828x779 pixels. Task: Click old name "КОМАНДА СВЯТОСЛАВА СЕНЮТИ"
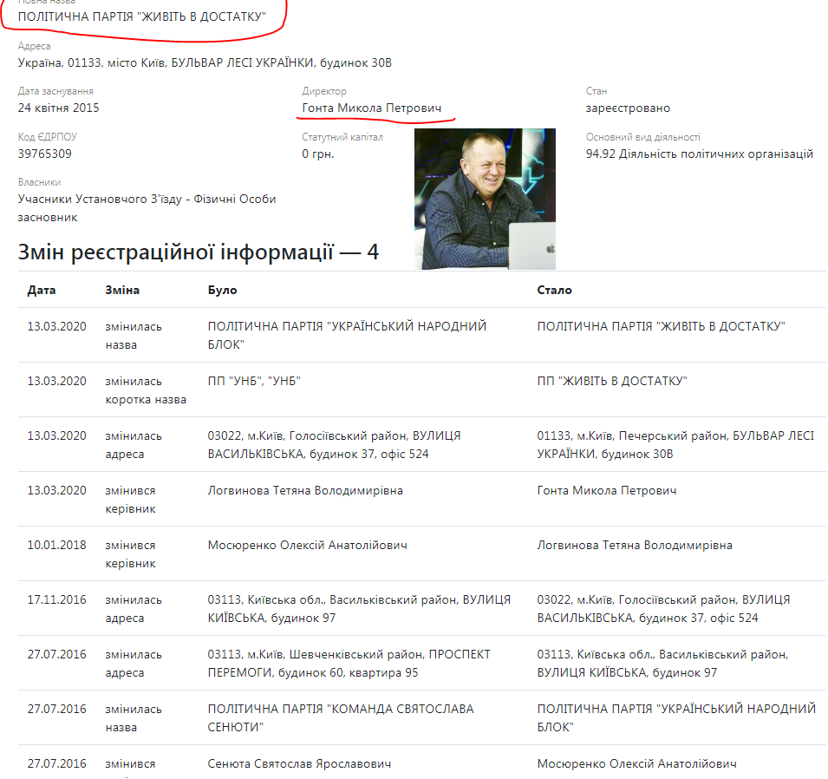click(x=341, y=717)
